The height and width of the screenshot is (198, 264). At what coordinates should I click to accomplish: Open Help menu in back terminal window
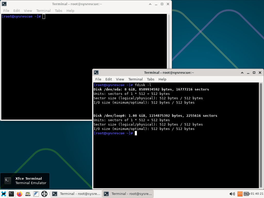tap(70, 11)
